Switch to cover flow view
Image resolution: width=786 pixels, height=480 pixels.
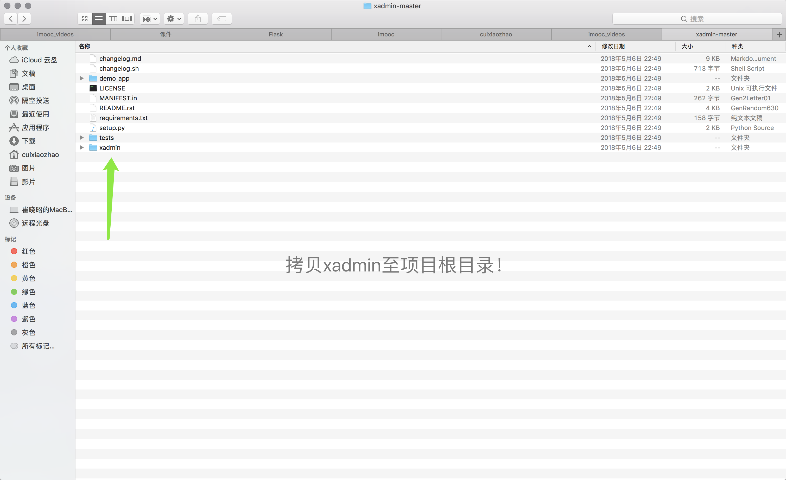(127, 19)
